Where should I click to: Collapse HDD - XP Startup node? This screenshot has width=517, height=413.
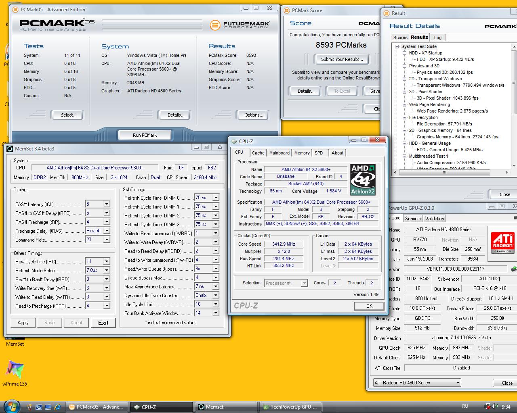click(x=405, y=53)
